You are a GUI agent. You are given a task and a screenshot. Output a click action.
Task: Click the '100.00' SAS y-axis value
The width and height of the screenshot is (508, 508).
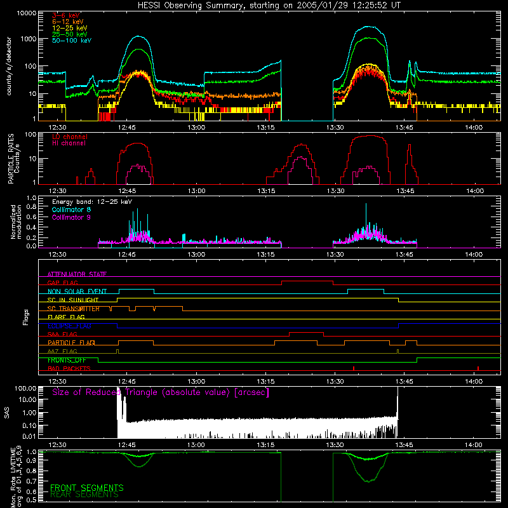coord(25,389)
